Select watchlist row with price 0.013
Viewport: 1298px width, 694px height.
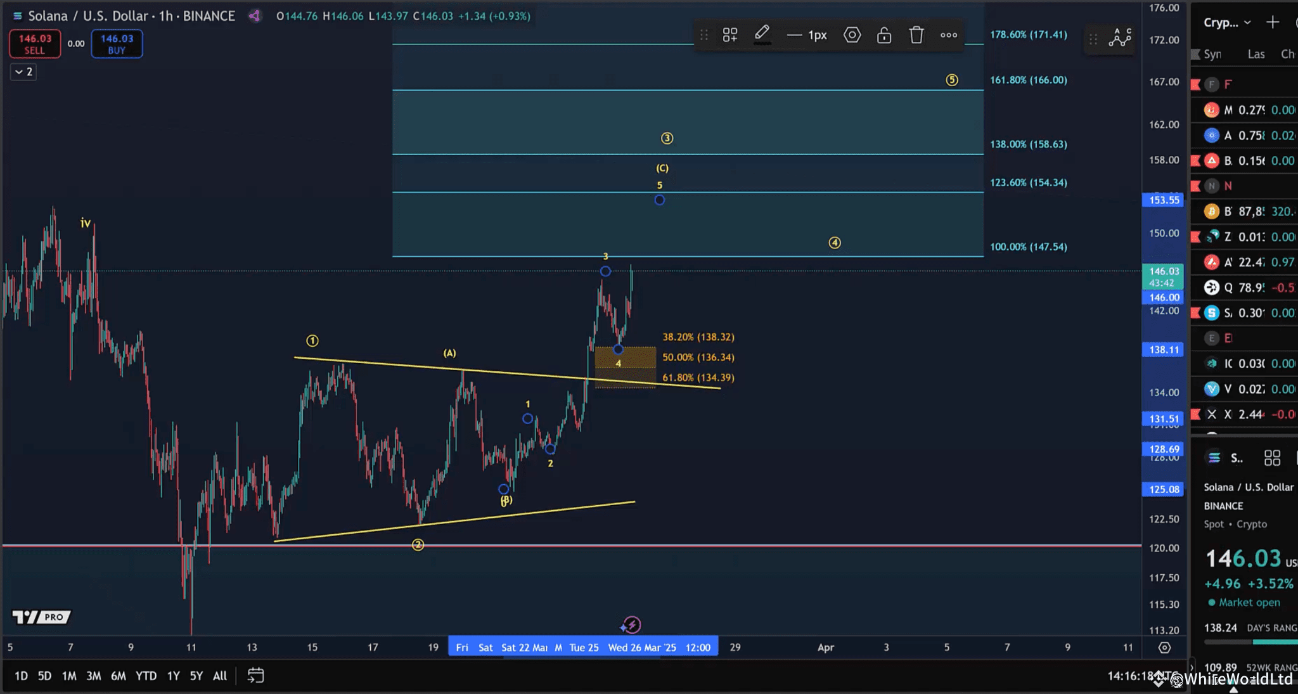click(1244, 236)
